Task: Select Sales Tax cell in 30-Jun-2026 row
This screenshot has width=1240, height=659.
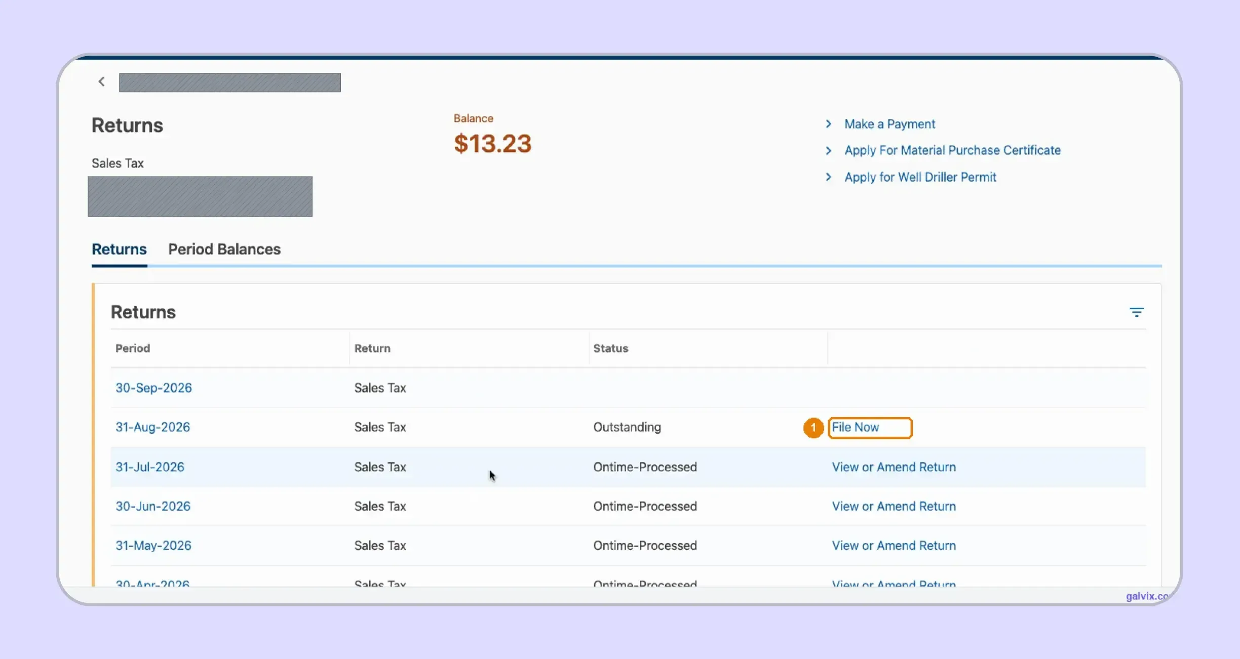Action: (x=380, y=507)
